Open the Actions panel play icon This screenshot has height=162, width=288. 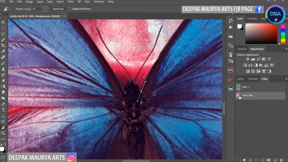[x=231, y=27]
